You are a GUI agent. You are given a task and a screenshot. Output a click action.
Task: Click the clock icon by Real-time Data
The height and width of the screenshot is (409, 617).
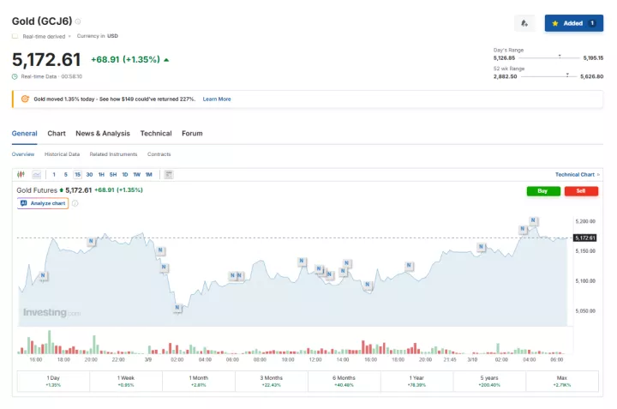(x=15, y=76)
